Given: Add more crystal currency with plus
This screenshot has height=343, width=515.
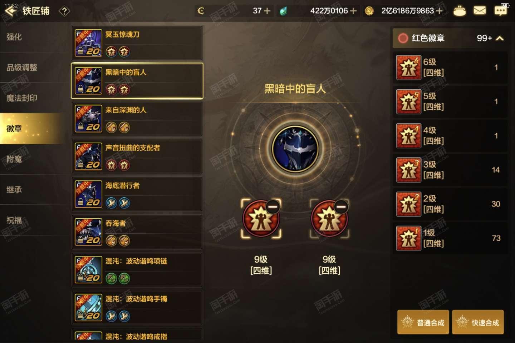Looking at the screenshot, I should click(x=353, y=11).
